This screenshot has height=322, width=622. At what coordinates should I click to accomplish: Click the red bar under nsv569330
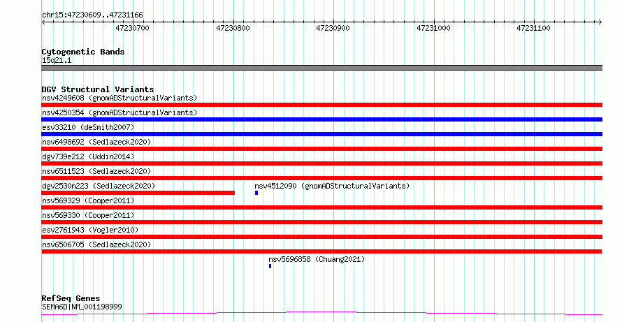pyautogui.click(x=321, y=222)
